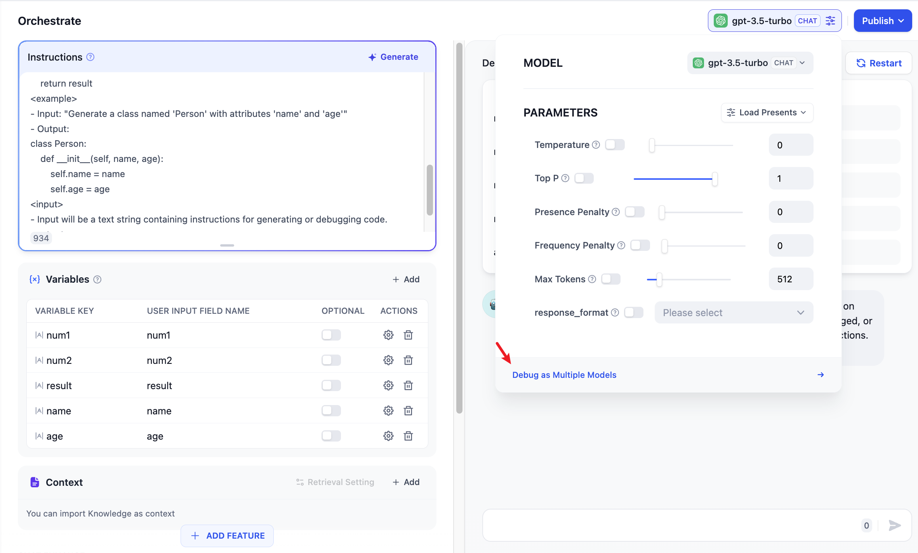Toggle optional for the result variable
This screenshot has height=553, width=918.
point(331,386)
